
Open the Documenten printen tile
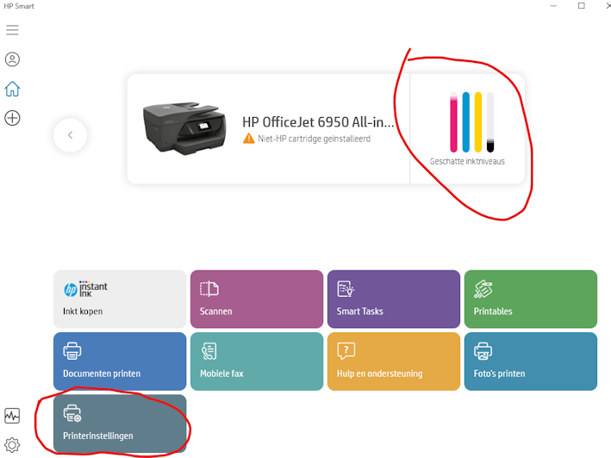(x=120, y=362)
